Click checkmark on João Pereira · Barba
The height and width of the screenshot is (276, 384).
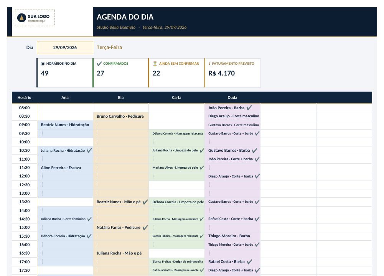(x=249, y=108)
